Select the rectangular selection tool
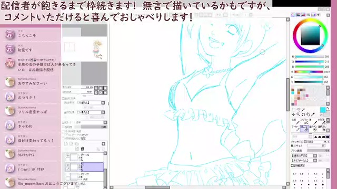The width and height of the screenshot is (337, 189). (293, 110)
